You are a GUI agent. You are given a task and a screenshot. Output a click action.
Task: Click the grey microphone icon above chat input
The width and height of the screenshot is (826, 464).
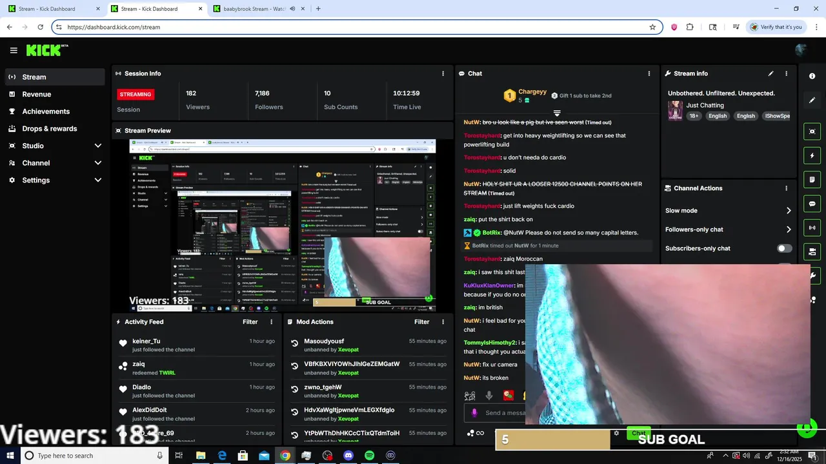489,396
